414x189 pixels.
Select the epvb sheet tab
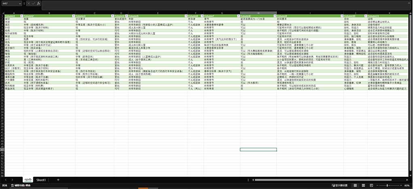27,179
